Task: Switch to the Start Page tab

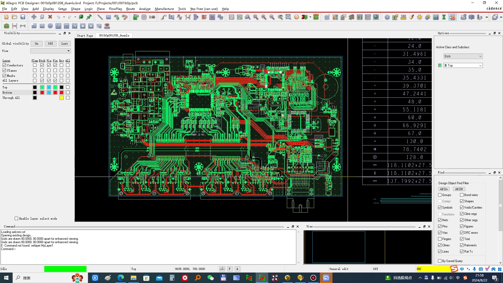Action: (x=85, y=36)
